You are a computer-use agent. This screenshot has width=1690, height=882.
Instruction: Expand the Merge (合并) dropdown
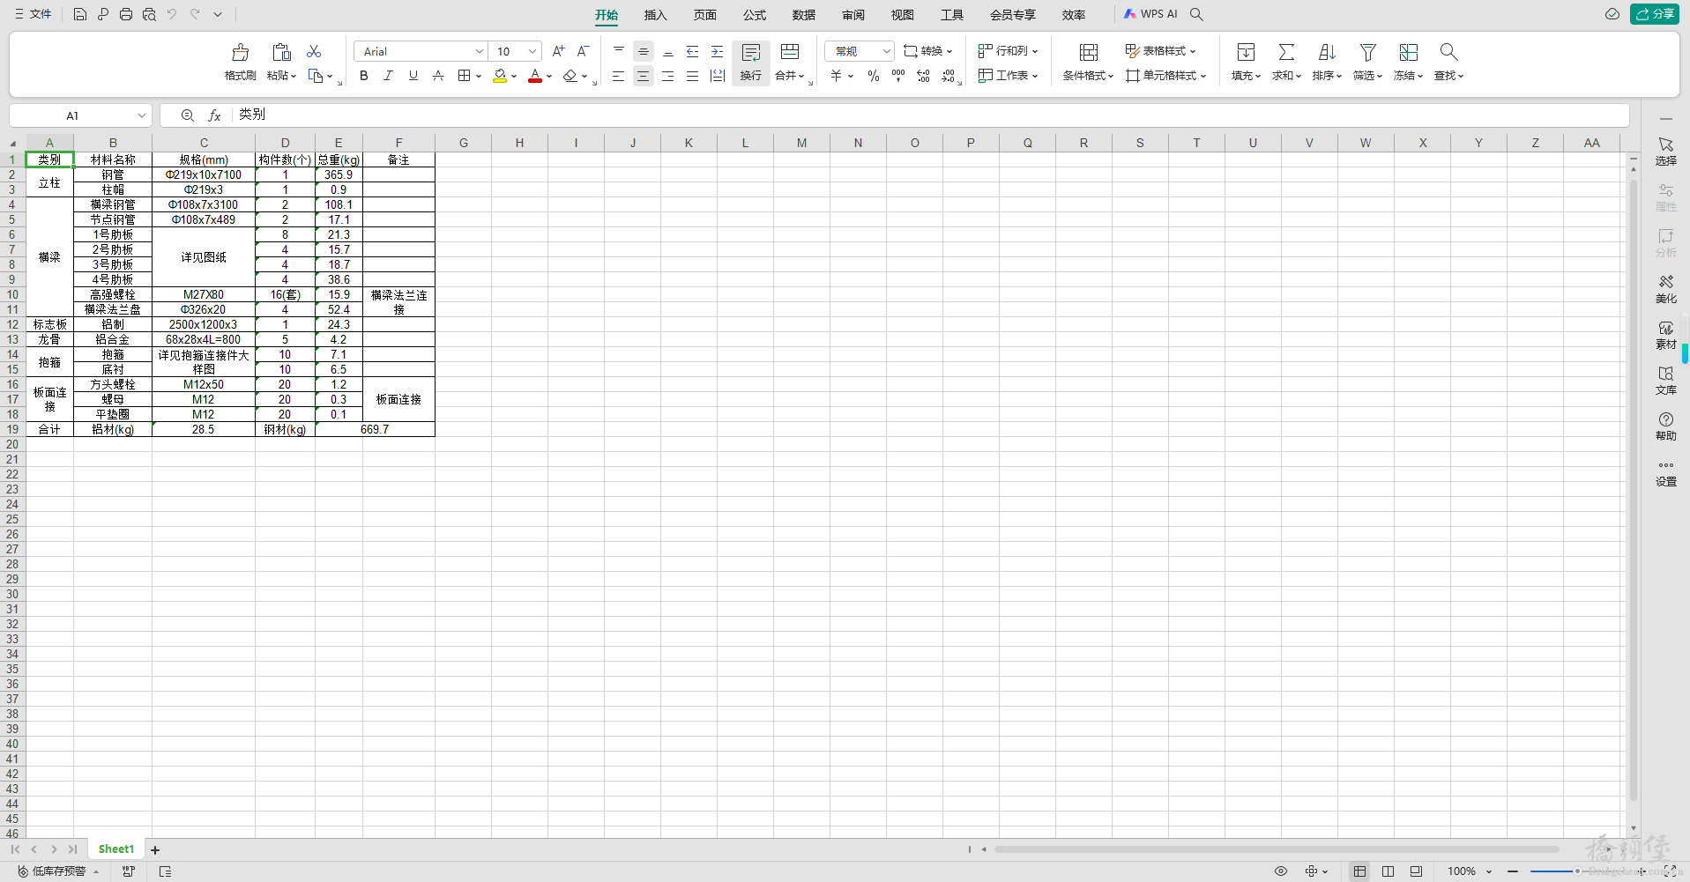click(x=800, y=76)
